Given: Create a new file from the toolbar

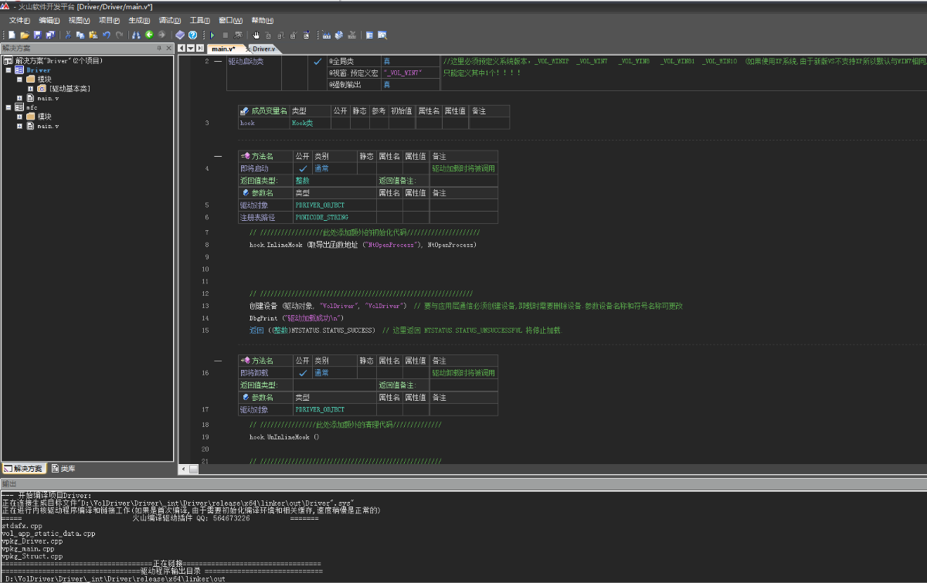Looking at the screenshot, I should click(x=12, y=35).
